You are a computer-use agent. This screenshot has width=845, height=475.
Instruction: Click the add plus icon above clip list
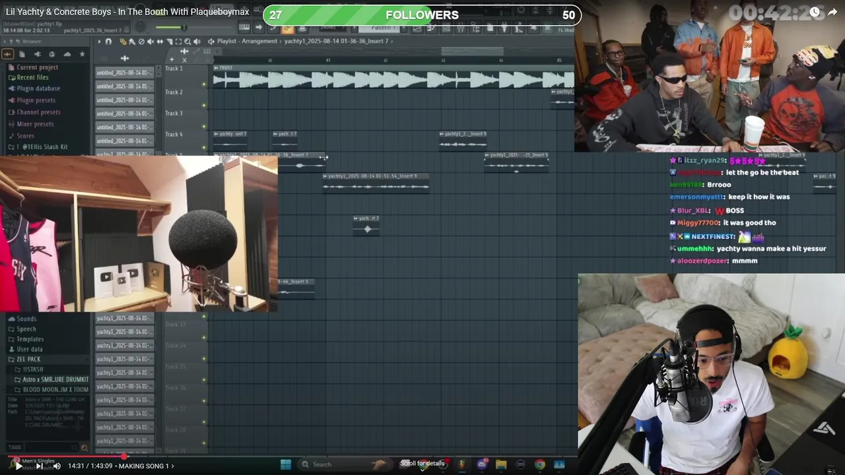[172, 60]
